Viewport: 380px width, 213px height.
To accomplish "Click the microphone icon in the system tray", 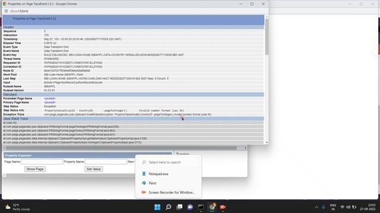I will tap(324, 207).
